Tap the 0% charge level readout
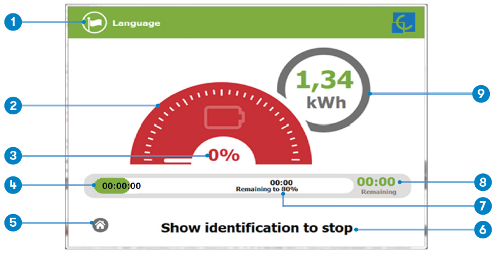The height and width of the screenshot is (253, 499). point(223,155)
